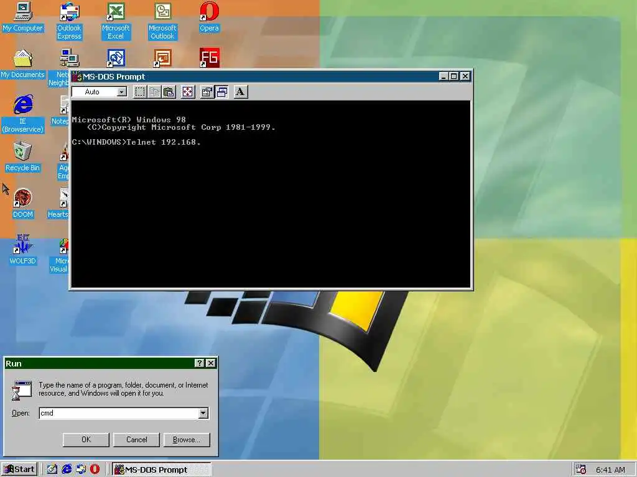
Task: Launch Opera from Quick Launch bar
Action: pos(95,470)
